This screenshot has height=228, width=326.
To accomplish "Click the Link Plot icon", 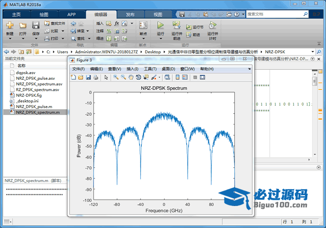I will pos(167,78).
